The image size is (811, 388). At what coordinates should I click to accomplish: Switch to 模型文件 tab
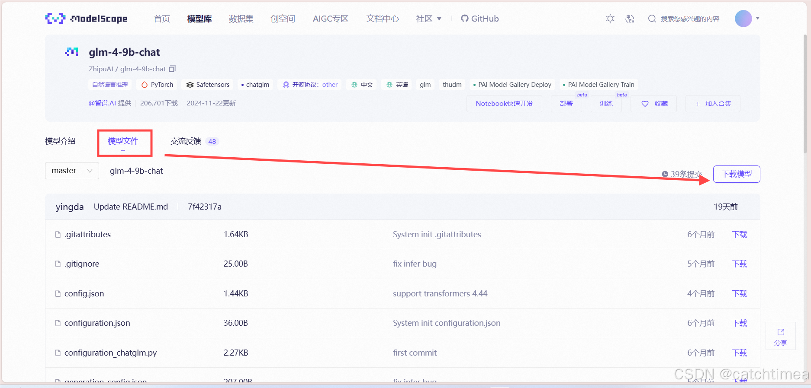(x=123, y=141)
